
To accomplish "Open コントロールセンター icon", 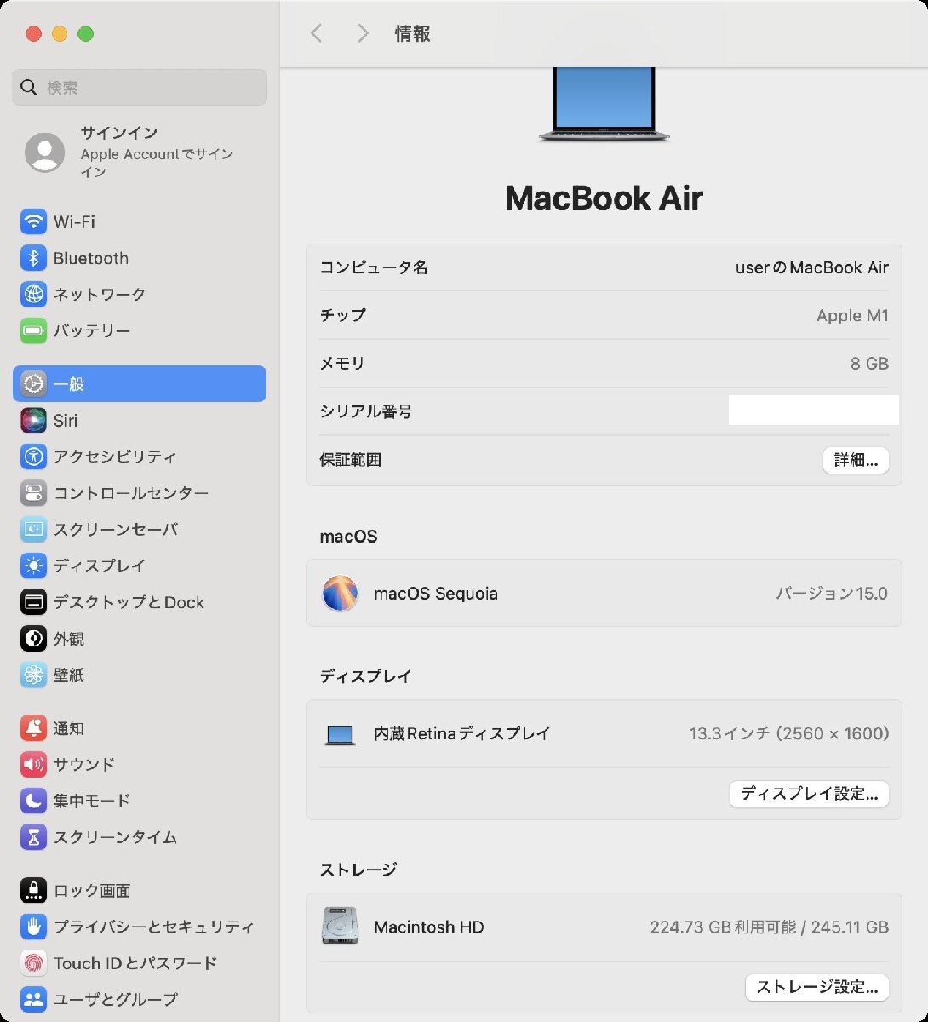I will (x=33, y=493).
